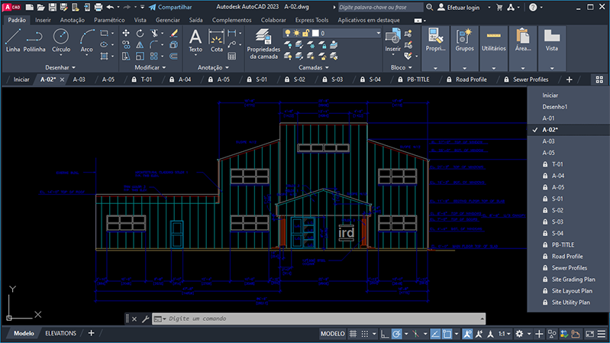Select the Scale tool
This screenshot has width=610, height=343.
140,57
